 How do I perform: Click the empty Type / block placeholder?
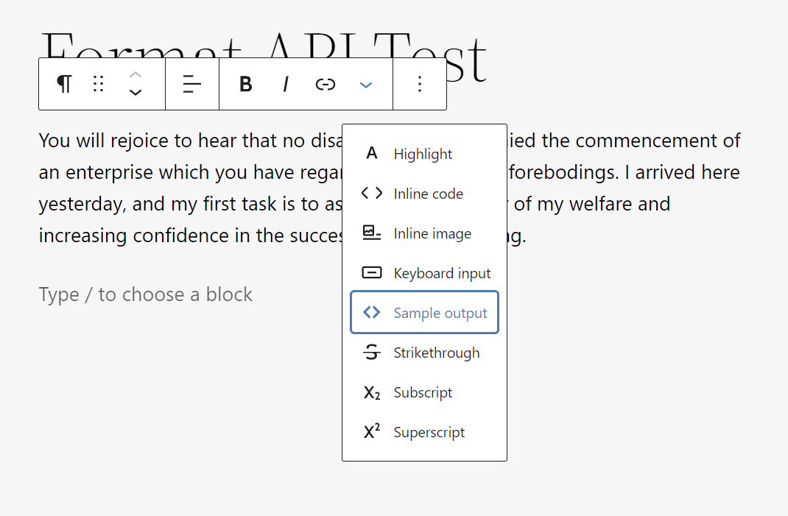pos(145,294)
